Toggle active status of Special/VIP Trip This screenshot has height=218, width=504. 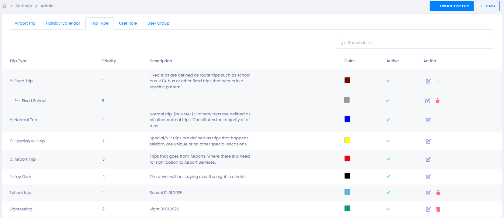click(x=388, y=141)
